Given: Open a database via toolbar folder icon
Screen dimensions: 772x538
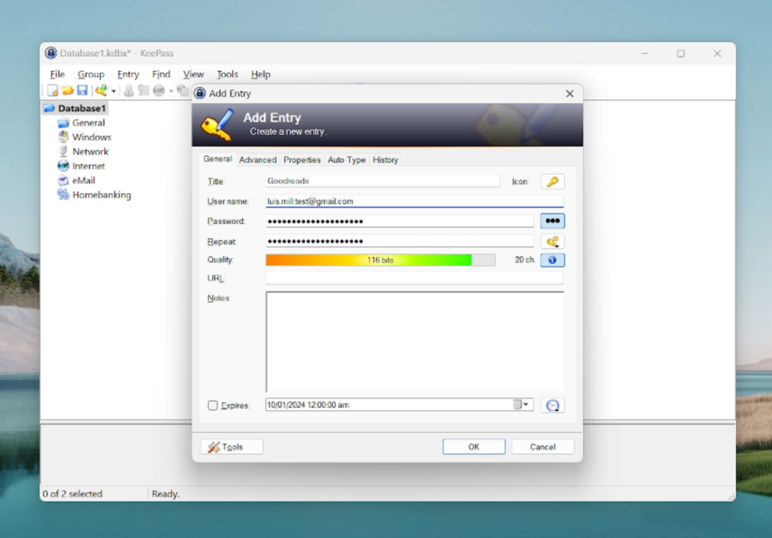Looking at the screenshot, I should [68, 90].
